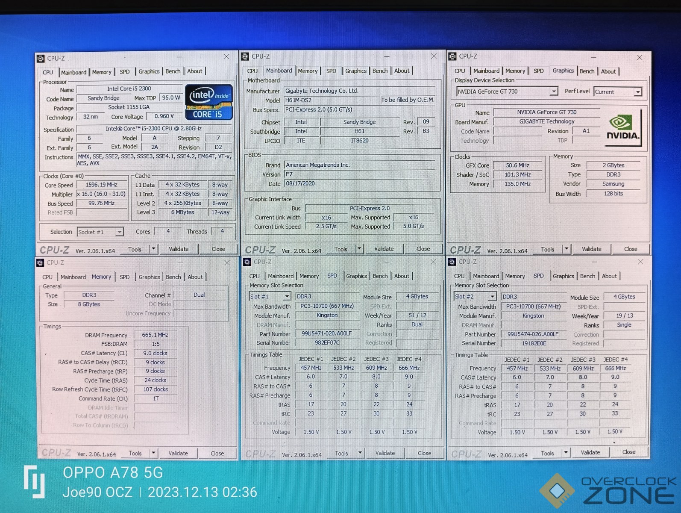
Task: Select the Graphics tab in the Memory Timings window
Action: [x=149, y=277]
